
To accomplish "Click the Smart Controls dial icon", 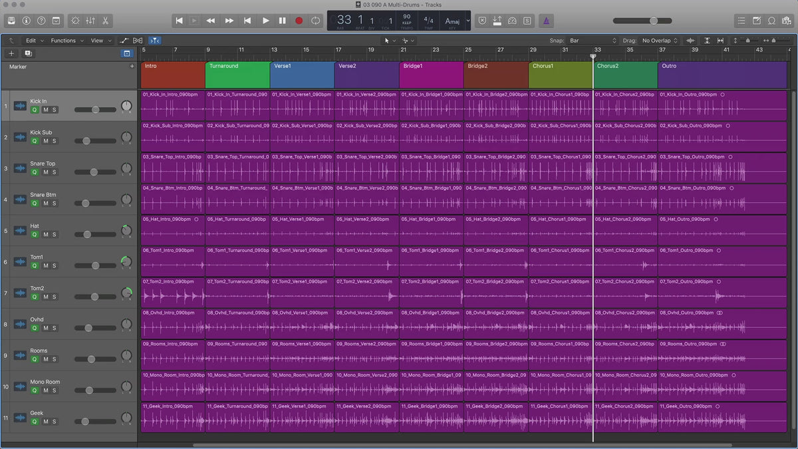I will (74, 21).
